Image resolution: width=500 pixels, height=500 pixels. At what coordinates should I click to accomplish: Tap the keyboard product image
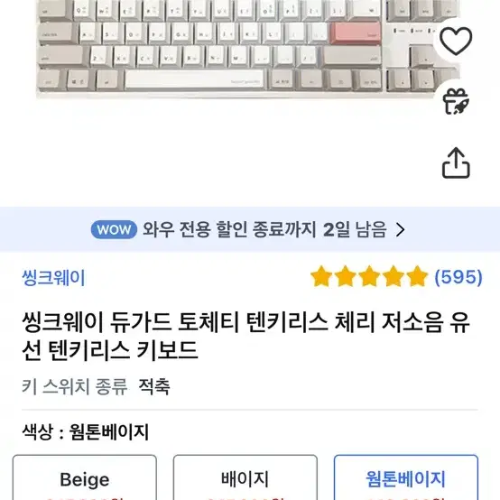248,48
